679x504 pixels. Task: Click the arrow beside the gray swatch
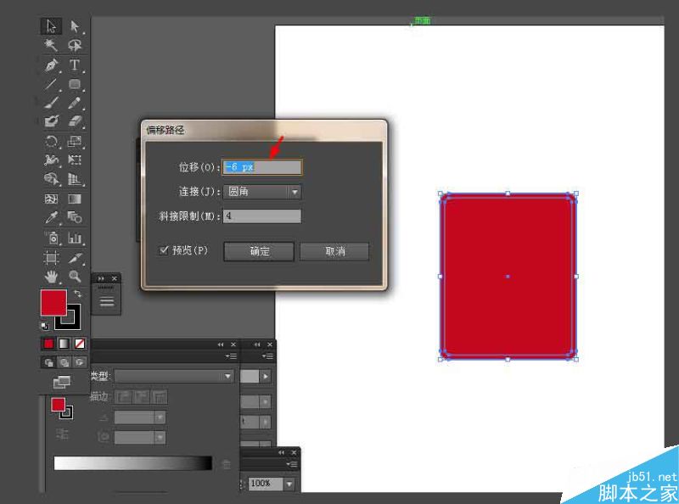coord(265,376)
